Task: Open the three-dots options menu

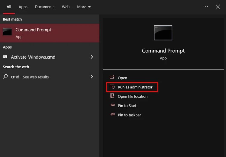Action: point(206,7)
